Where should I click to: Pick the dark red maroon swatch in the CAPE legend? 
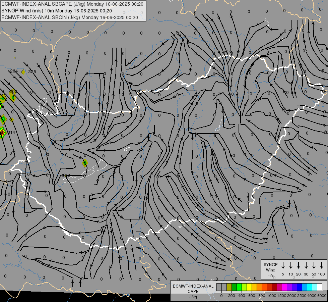274,287
